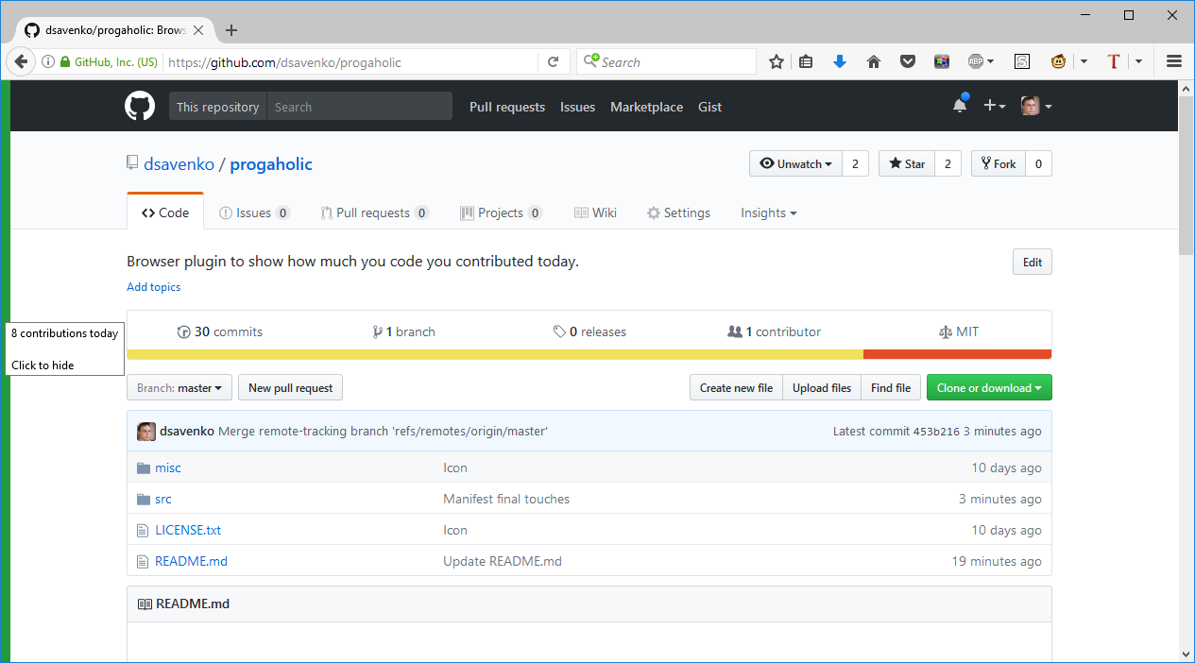Open the plus create-new menu
Image resolution: width=1195 pixels, height=663 pixels.
pos(995,106)
